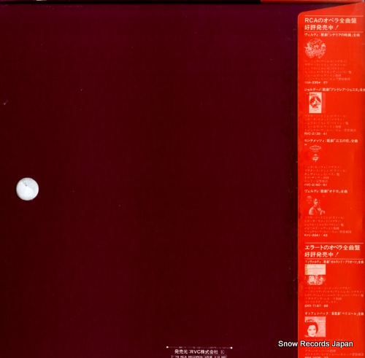Click catalog number RVC-2241~43
The image size is (365, 358).
316,236
